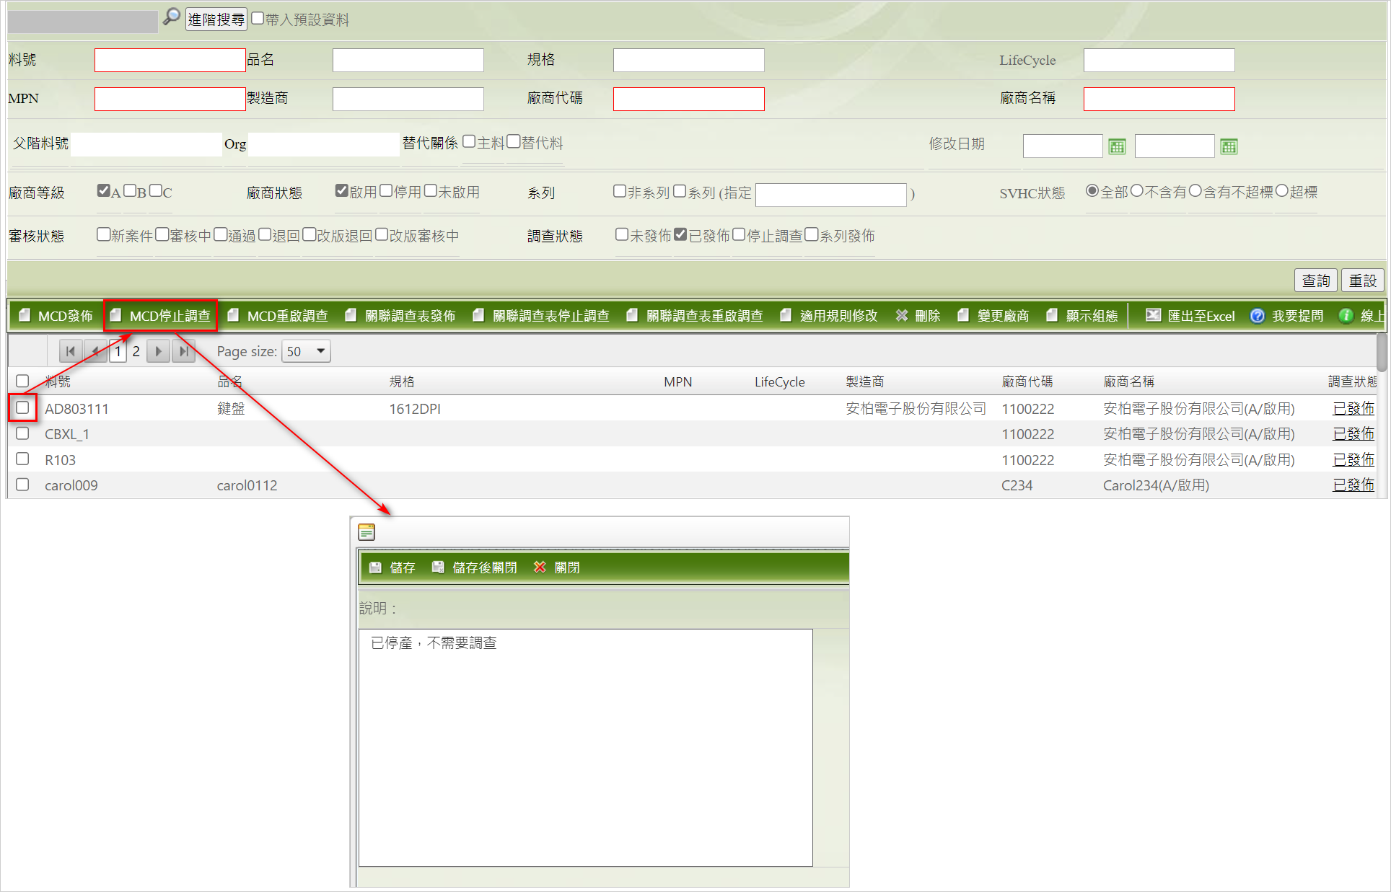The image size is (1391, 892).
Task: Select the 全部 SVHC radio button
Action: (x=1092, y=190)
